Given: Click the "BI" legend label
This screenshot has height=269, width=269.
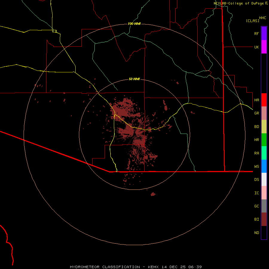Looking at the screenshot, I should click(x=256, y=219).
